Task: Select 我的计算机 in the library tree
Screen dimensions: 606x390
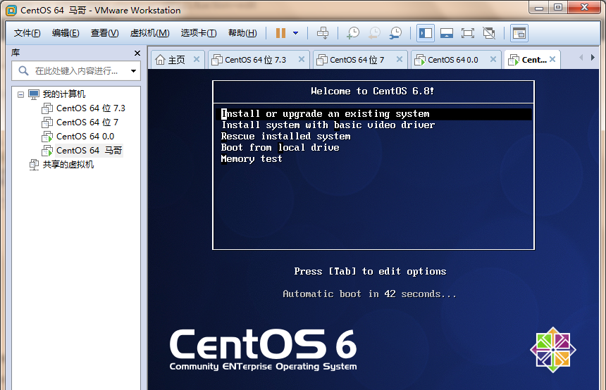Action: point(63,94)
